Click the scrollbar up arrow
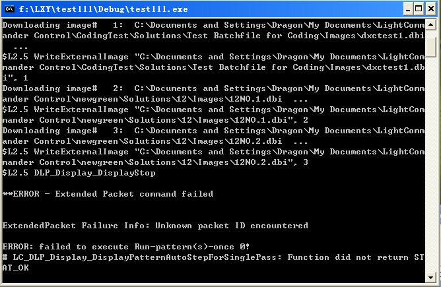Viewport: 441px width, 287px height. pyautogui.click(x=430, y=24)
